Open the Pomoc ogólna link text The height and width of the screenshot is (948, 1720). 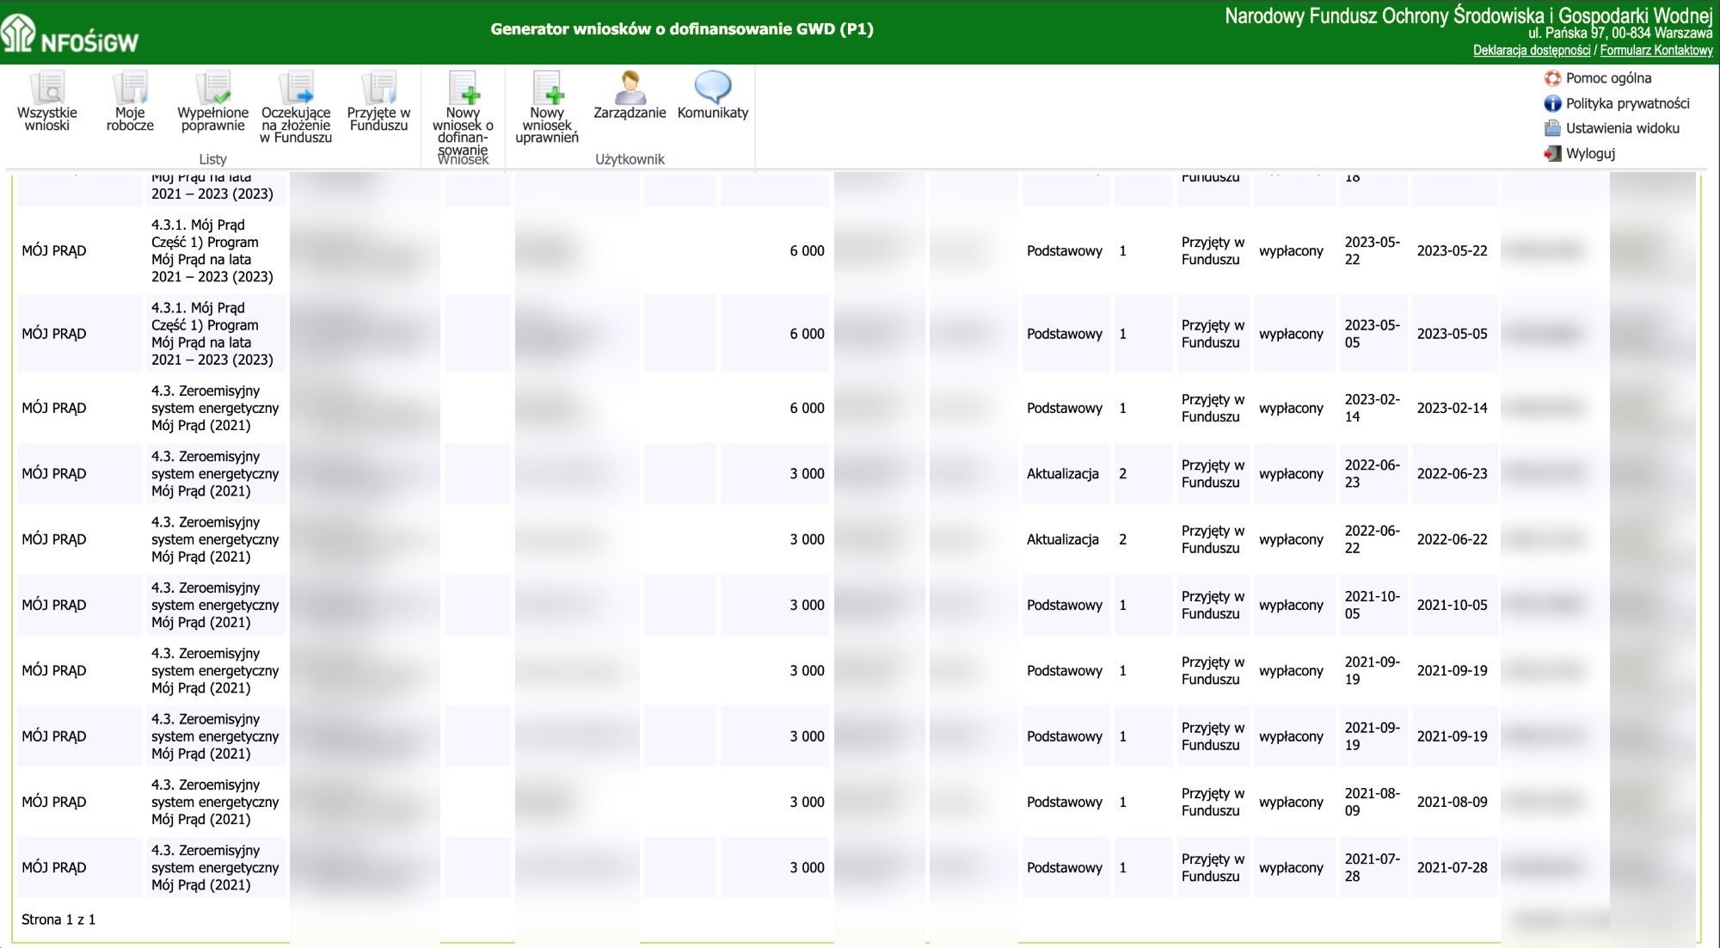coord(1608,78)
